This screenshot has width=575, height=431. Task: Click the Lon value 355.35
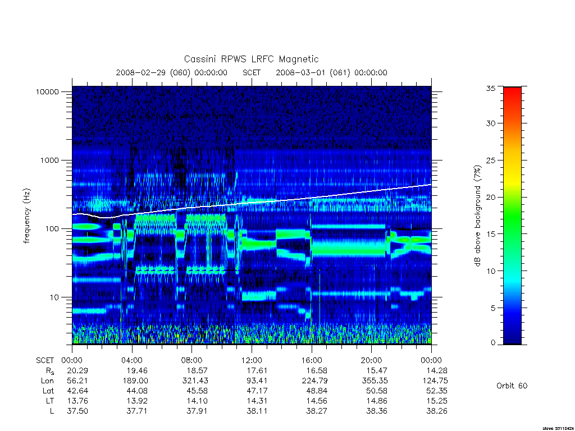(x=375, y=381)
